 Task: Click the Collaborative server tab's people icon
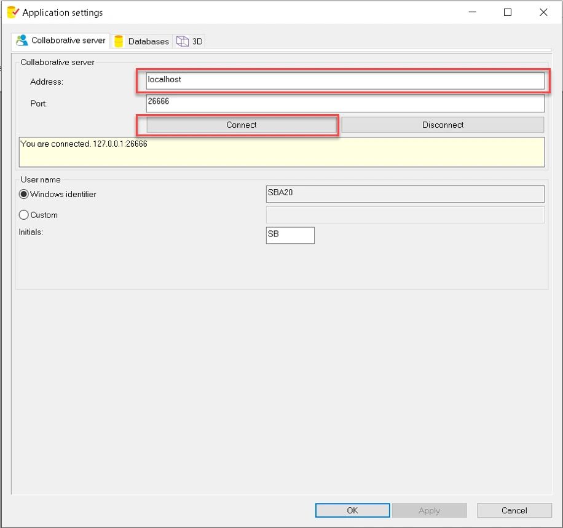click(x=22, y=41)
